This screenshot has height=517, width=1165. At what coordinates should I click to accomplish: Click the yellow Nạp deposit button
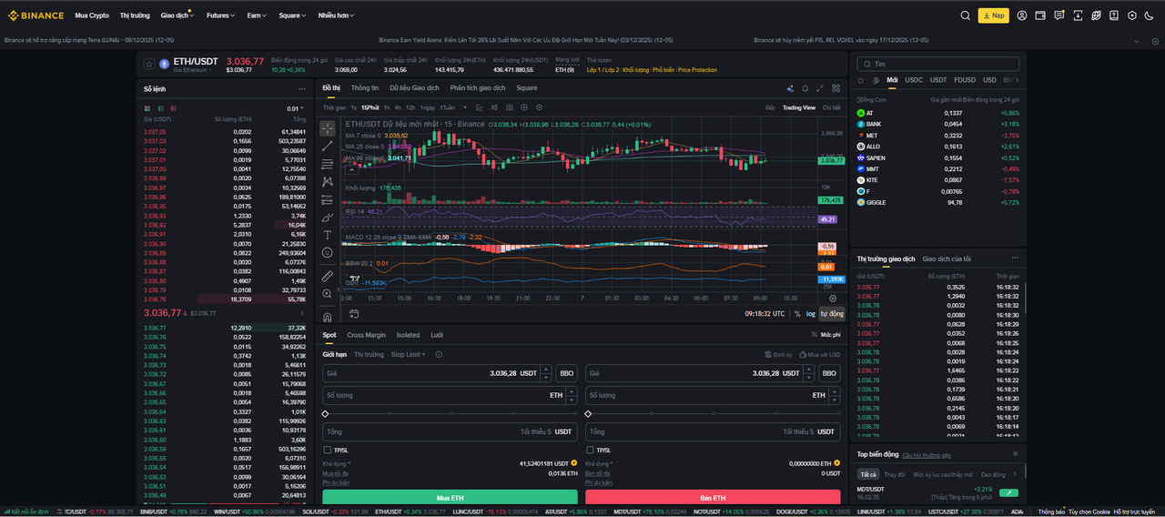click(x=994, y=15)
